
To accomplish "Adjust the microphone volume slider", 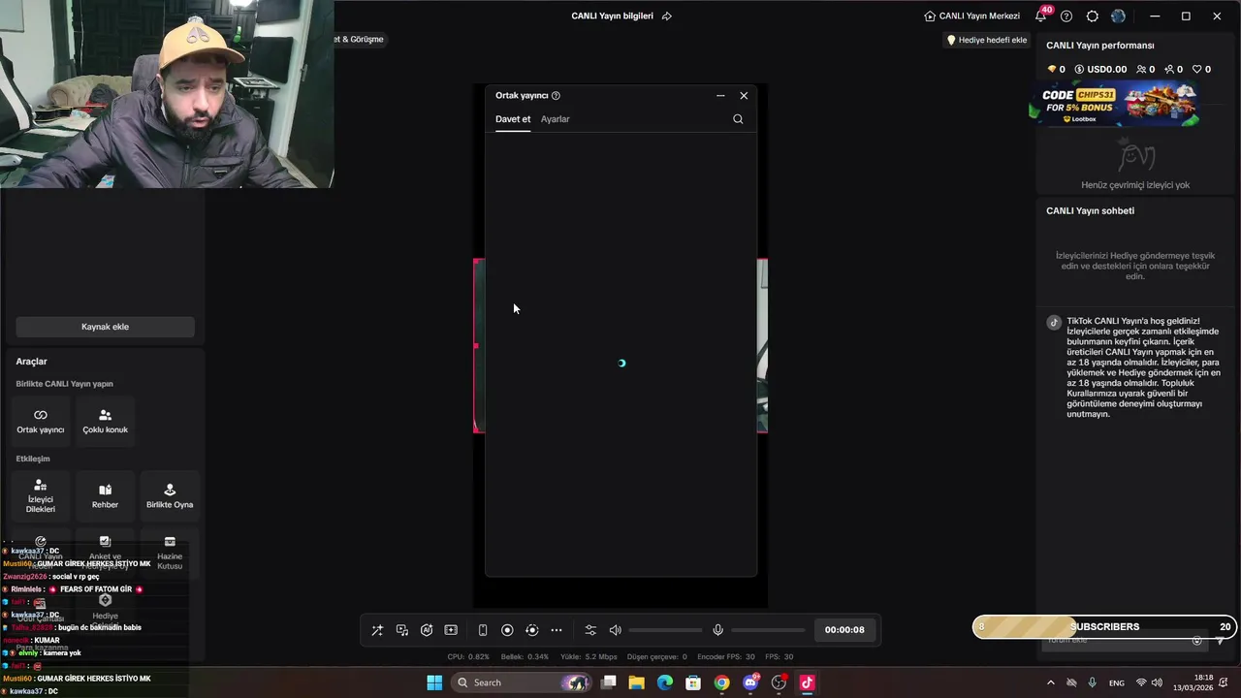I will 768,630.
